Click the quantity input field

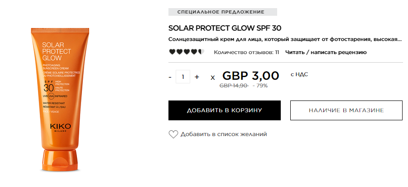pos(183,77)
